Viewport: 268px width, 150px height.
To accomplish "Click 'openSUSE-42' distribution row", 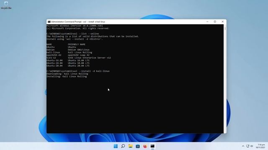I will pyautogui.click(x=68, y=55).
